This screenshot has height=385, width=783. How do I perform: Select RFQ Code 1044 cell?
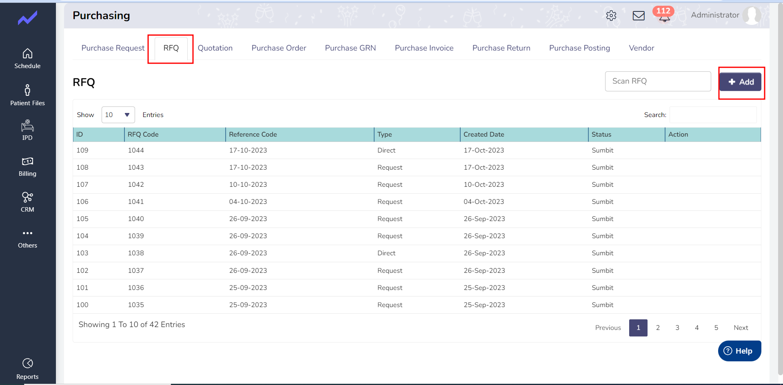[136, 150]
